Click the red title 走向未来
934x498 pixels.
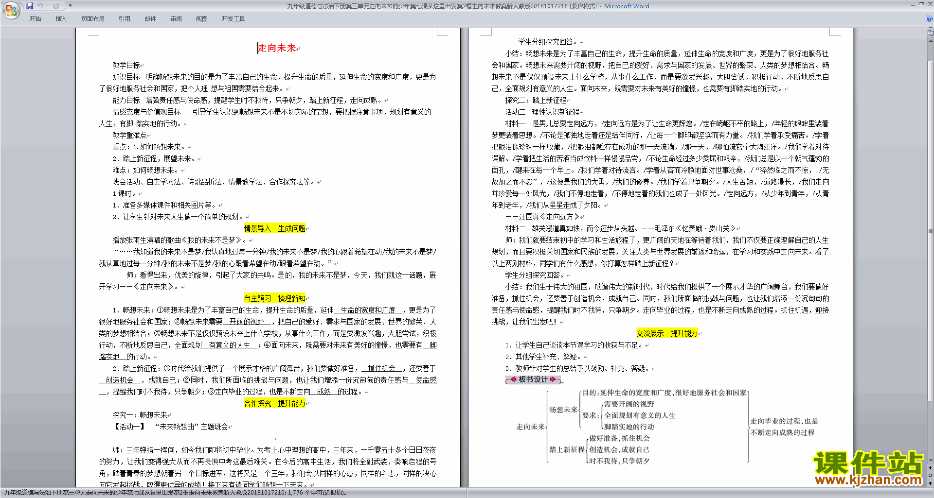click(x=277, y=48)
